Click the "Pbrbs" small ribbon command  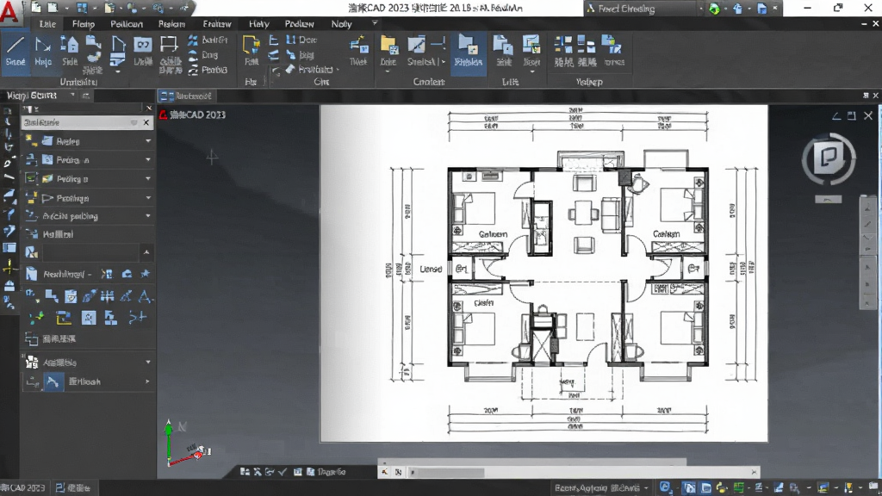pyautogui.click(x=208, y=70)
